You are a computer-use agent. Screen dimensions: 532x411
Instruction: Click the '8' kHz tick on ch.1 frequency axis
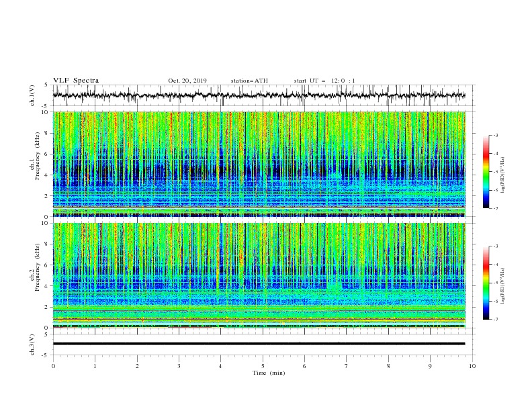46,133
